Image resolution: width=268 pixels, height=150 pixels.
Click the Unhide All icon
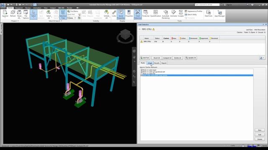tap(106, 12)
